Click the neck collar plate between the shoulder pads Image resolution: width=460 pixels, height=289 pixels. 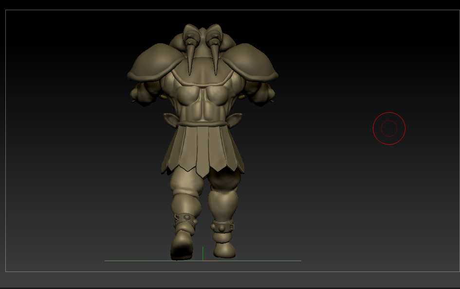202,71
